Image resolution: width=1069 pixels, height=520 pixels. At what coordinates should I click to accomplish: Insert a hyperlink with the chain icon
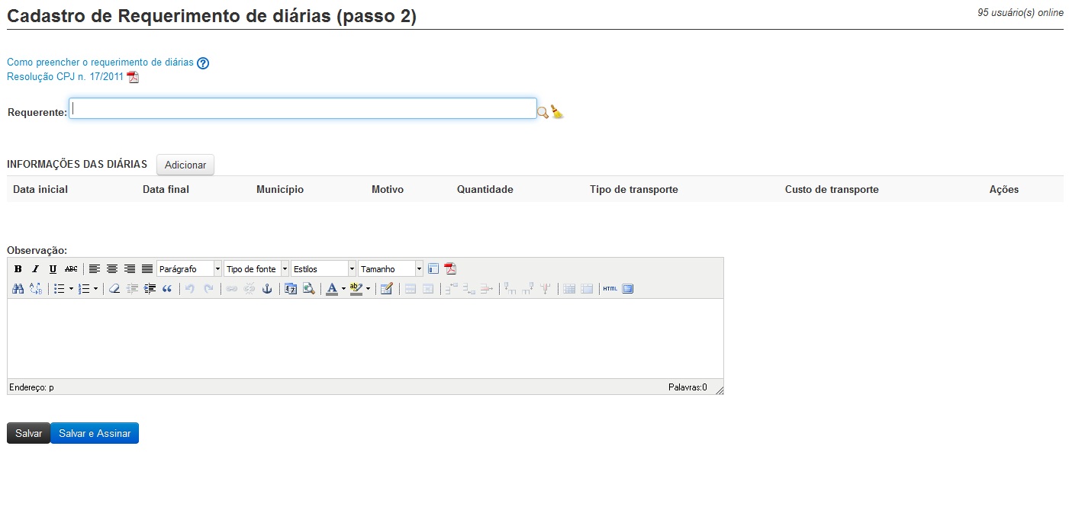[x=231, y=289]
